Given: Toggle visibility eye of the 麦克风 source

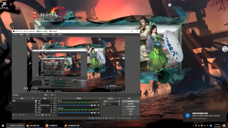Looking at the screenshot, I should point(51,110).
